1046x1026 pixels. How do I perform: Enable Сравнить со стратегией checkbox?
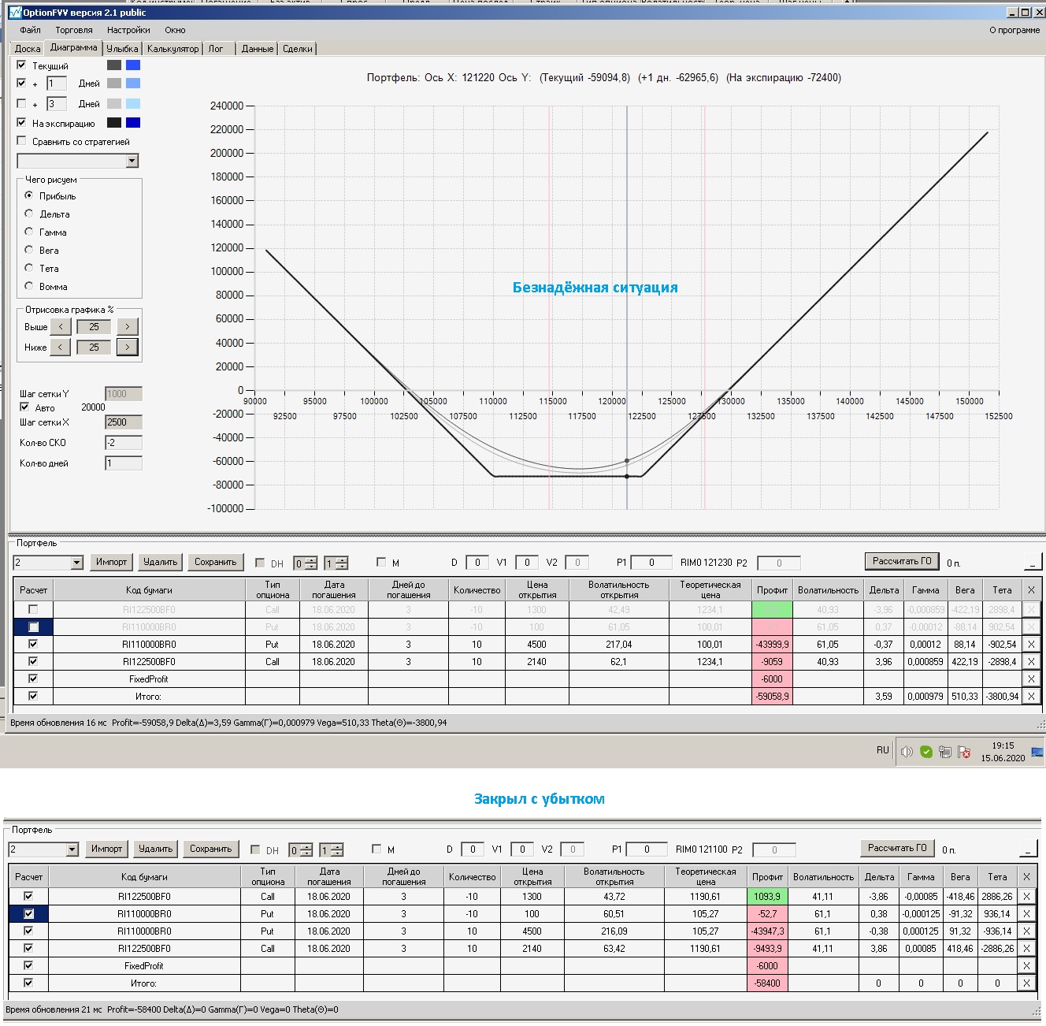21,141
